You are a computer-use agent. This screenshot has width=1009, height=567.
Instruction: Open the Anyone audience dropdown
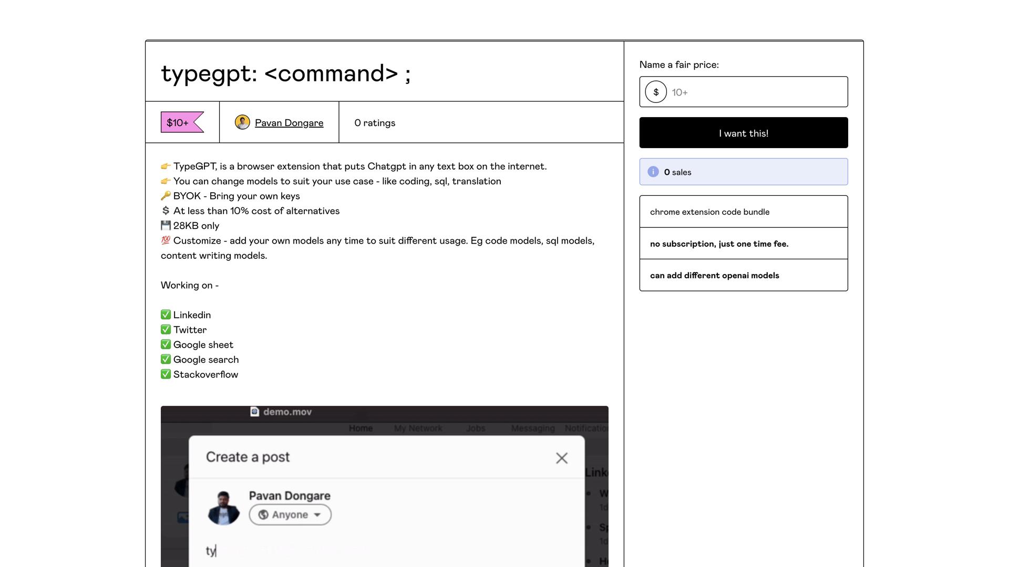(290, 514)
